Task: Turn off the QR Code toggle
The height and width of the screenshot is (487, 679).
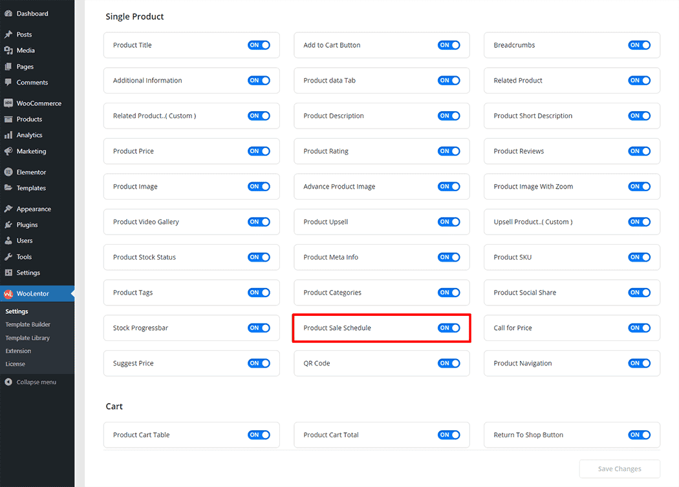Action: pos(449,364)
